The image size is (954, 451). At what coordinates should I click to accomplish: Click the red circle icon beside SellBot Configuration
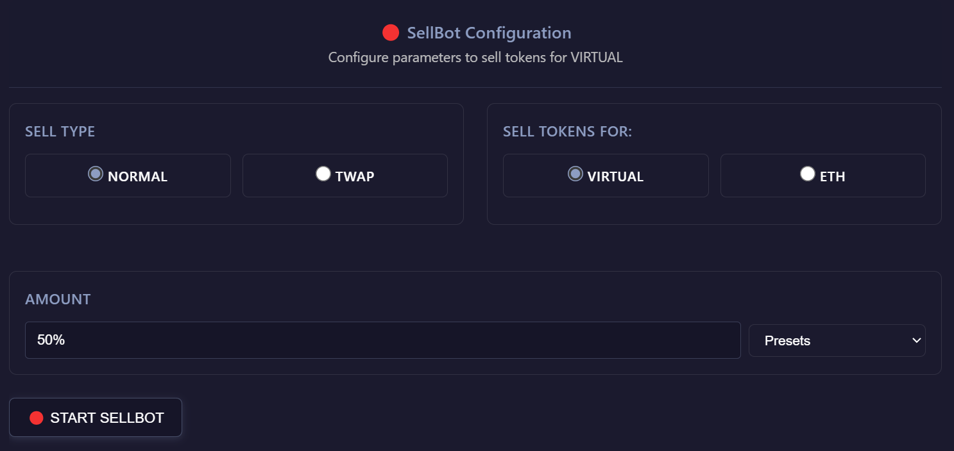pyautogui.click(x=390, y=33)
